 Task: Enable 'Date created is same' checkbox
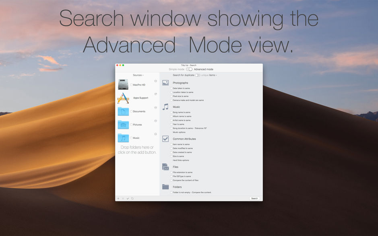[x=171, y=152]
